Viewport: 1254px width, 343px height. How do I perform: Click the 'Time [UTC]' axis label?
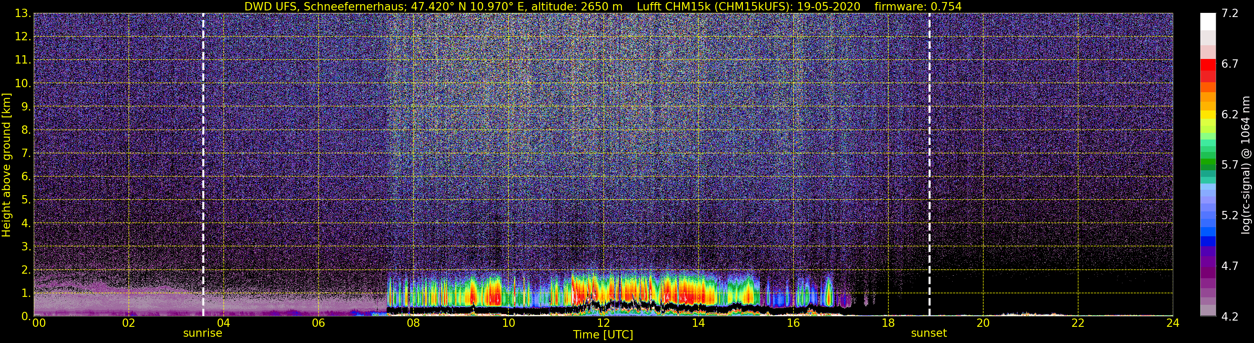603,335
